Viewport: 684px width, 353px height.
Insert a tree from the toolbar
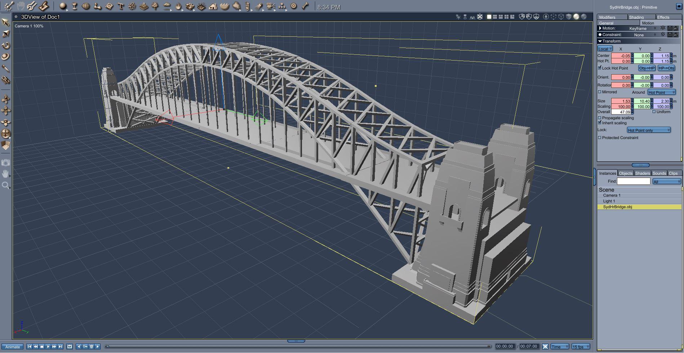point(155,6)
